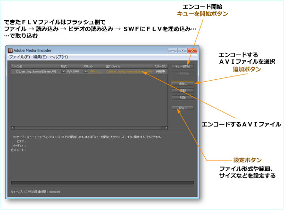Click the 複製 duplicate button
Viewport: 284px width, 210px height.
[x=183, y=91]
